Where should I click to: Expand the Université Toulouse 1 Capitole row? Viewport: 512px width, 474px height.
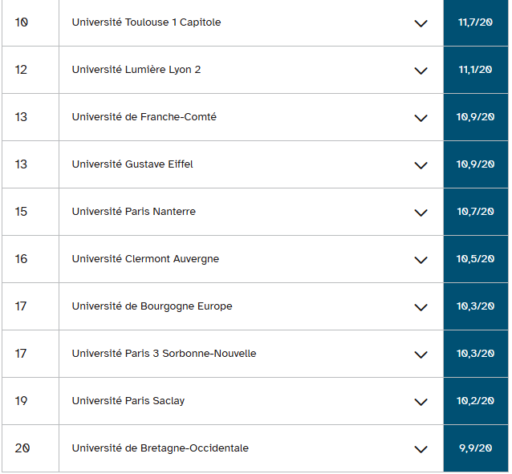(x=421, y=23)
